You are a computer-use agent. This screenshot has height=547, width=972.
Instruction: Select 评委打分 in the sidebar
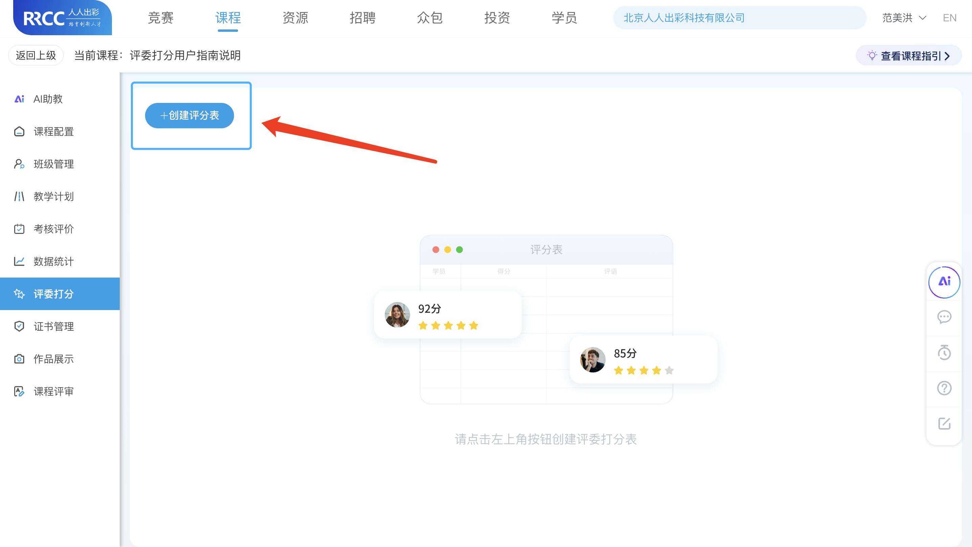point(60,294)
